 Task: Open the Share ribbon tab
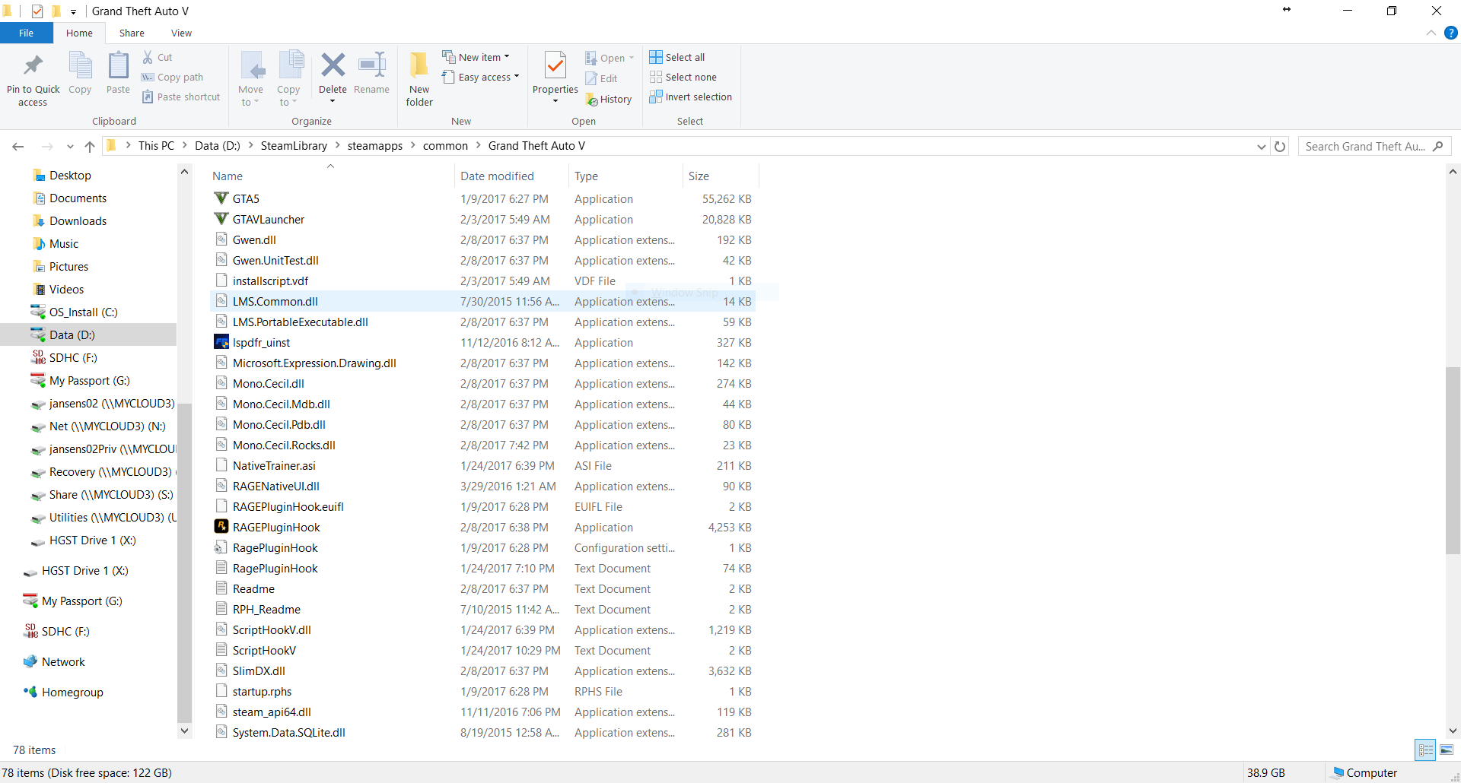132,33
